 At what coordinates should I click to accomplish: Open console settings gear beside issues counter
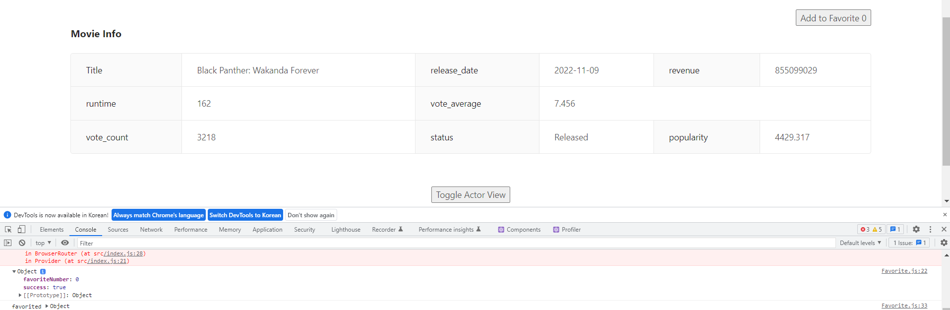click(x=944, y=243)
